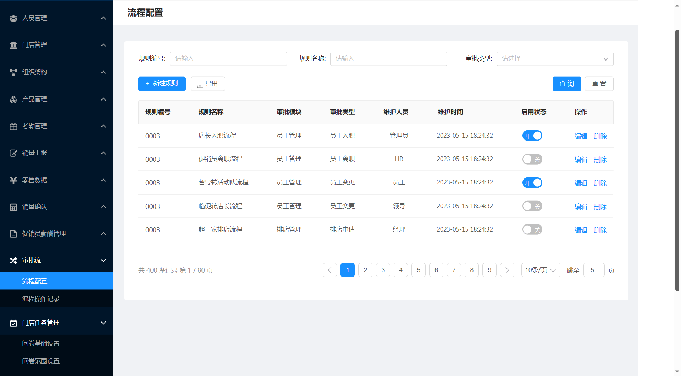Screen dimensions: 681x376
Task: Click the 跳至 page number field
Action: [x=594, y=270]
